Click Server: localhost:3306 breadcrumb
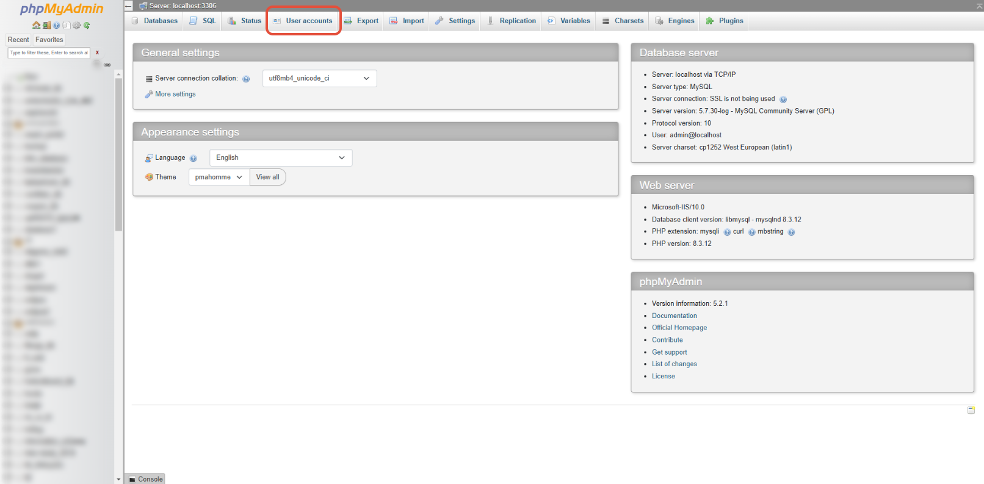This screenshot has height=484, width=984. pos(182,5)
